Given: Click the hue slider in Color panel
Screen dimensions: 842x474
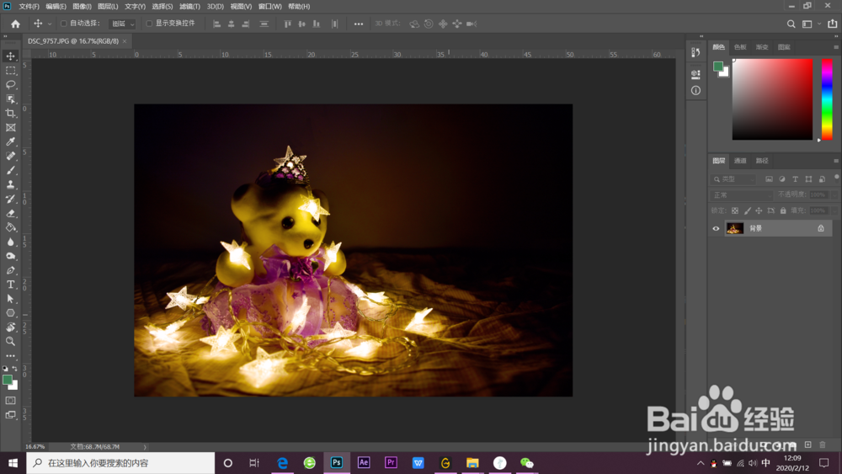Looking at the screenshot, I should [x=827, y=99].
